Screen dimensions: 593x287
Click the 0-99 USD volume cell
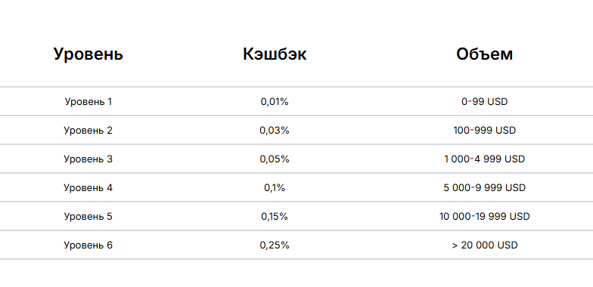coord(484,101)
